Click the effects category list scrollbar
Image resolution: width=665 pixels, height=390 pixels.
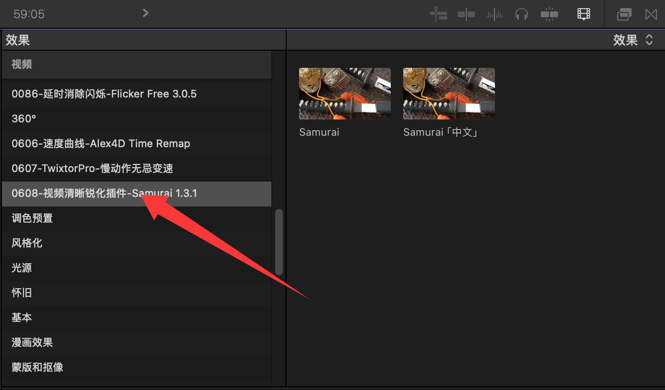pyautogui.click(x=279, y=242)
